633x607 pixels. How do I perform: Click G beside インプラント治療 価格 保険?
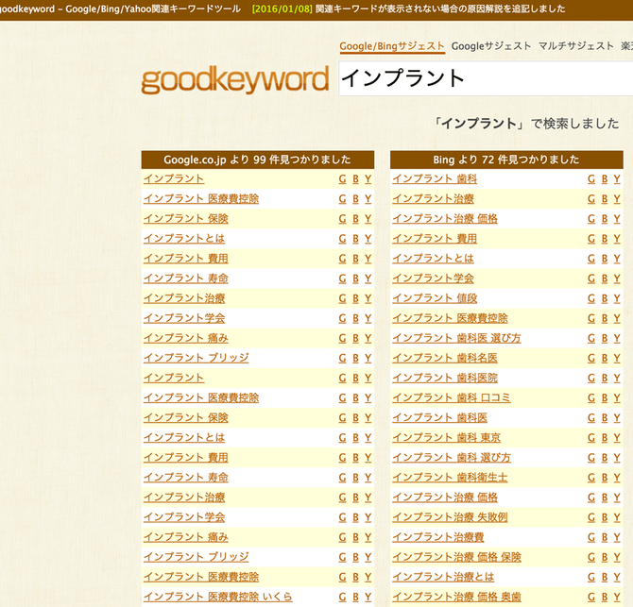pyautogui.click(x=591, y=557)
